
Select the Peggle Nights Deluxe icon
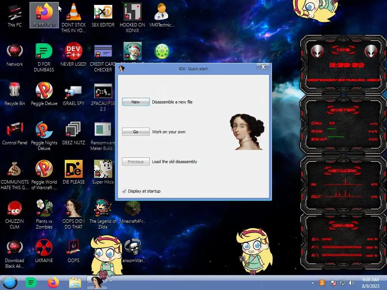click(x=44, y=136)
